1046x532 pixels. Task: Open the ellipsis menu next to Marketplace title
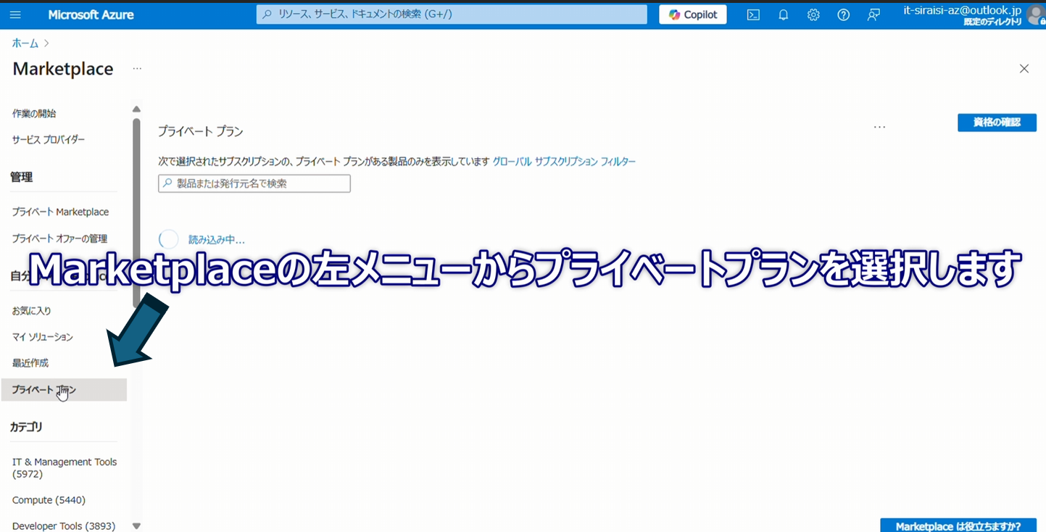(137, 68)
